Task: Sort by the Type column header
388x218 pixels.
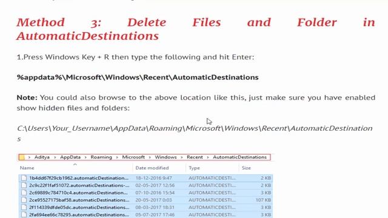Action: [x=194, y=168]
